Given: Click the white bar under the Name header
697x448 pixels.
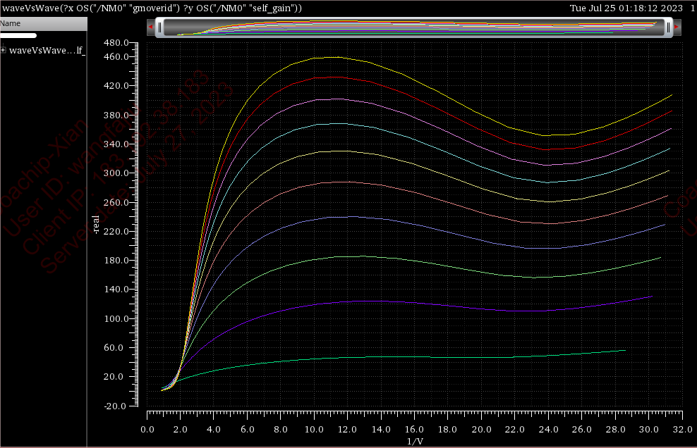Looking at the screenshot, I should pyautogui.click(x=18, y=35).
